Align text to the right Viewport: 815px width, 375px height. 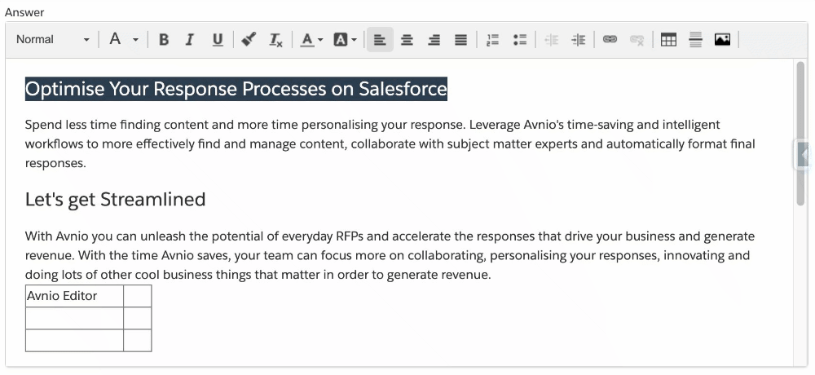[434, 39]
